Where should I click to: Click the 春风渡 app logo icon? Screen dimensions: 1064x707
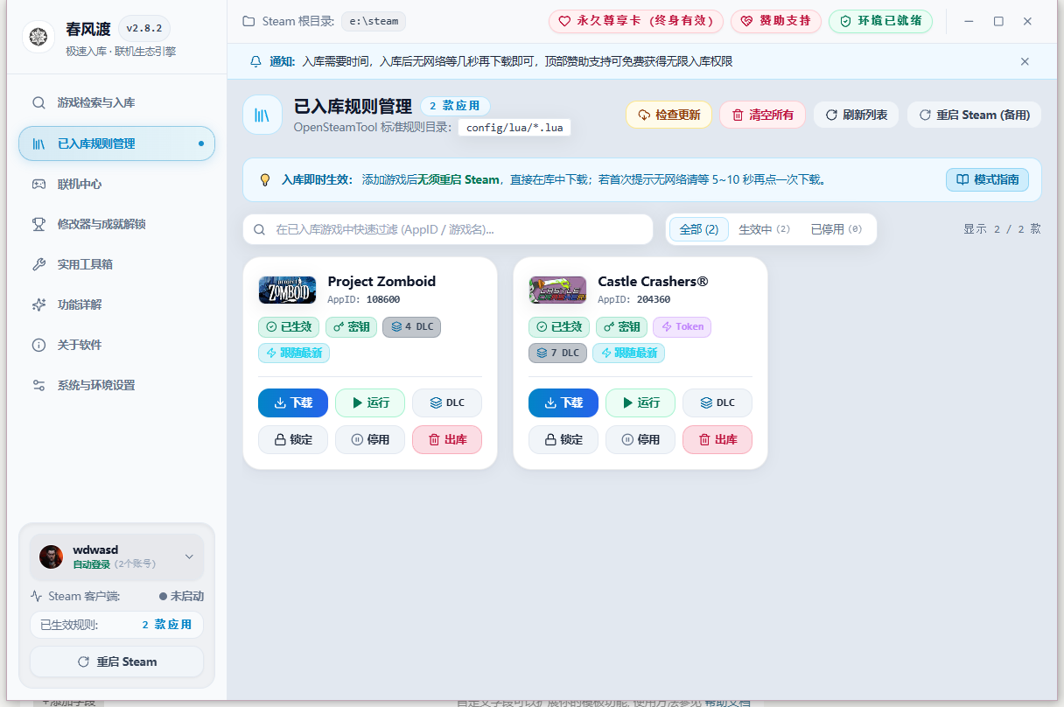point(38,37)
